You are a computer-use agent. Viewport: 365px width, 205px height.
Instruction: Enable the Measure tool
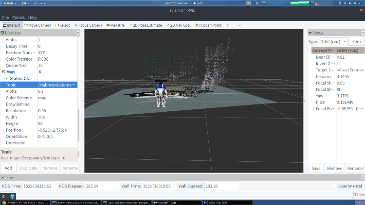click(x=115, y=25)
